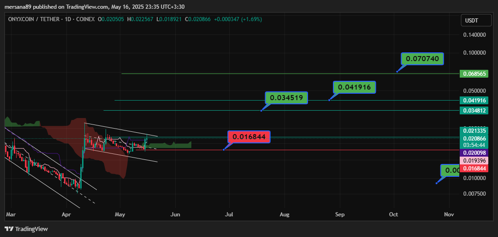The image size is (498, 237).
Task: Click the 0.100000 price scale tick
Action: 474,52
